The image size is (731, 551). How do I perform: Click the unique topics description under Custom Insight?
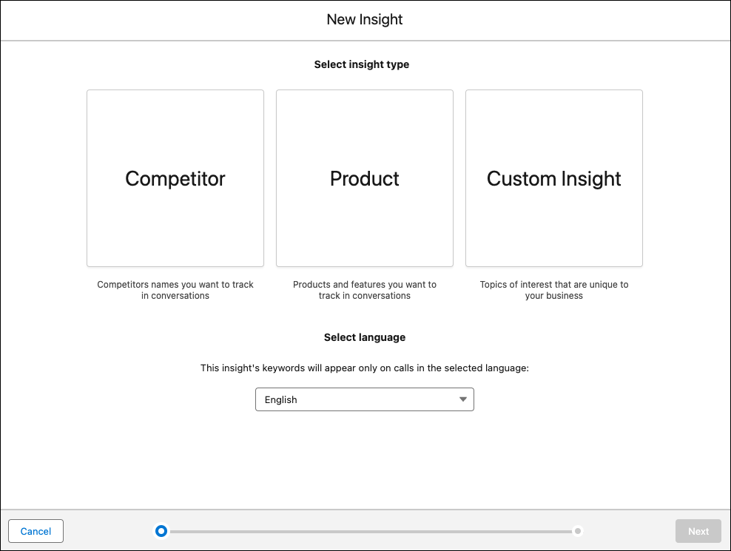[553, 290]
